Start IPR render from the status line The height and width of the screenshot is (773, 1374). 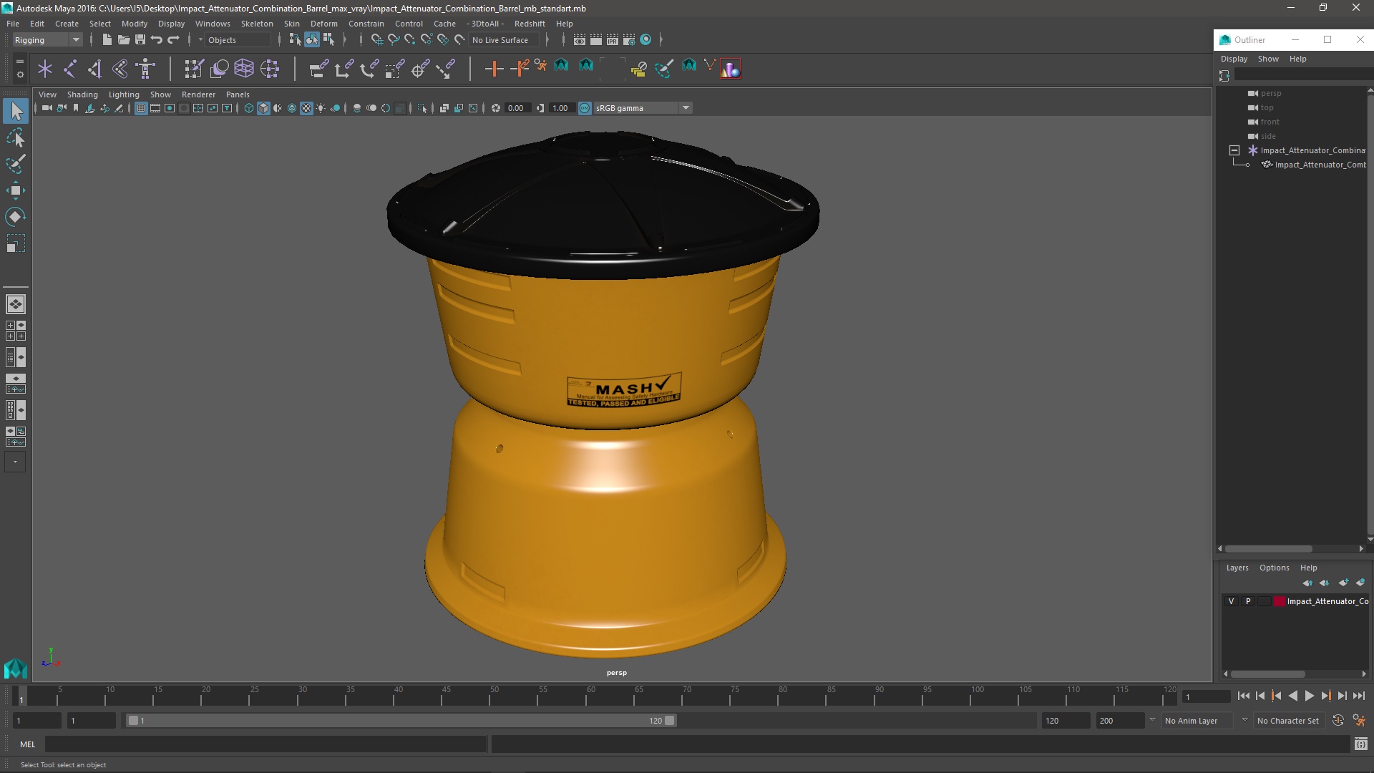[613, 40]
